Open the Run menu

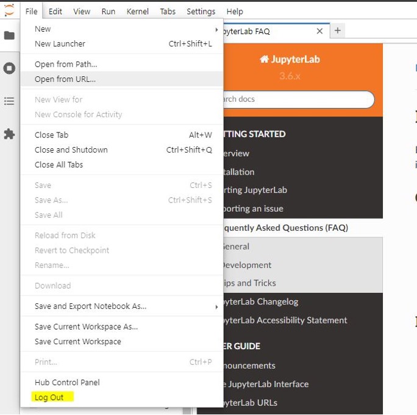[109, 12]
